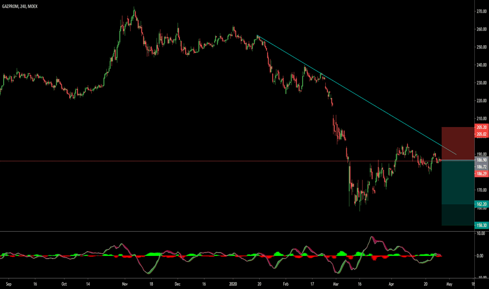Screen dimensions: 489x289
Task: Click the Mar label on time axis
Action: 336,284
